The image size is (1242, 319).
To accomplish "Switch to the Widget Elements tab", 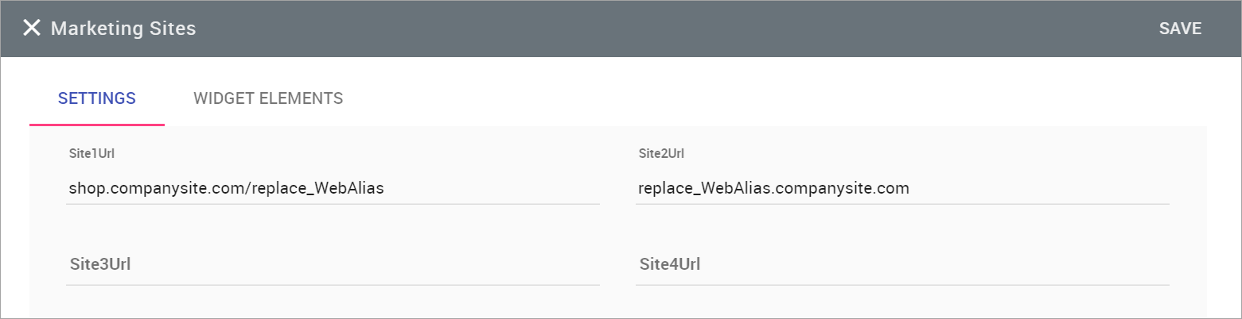I will (268, 98).
